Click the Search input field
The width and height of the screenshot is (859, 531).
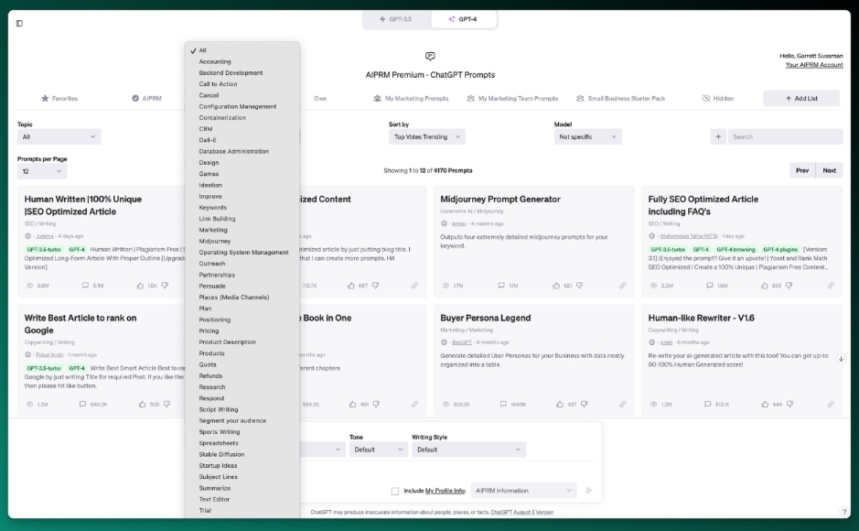785,137
